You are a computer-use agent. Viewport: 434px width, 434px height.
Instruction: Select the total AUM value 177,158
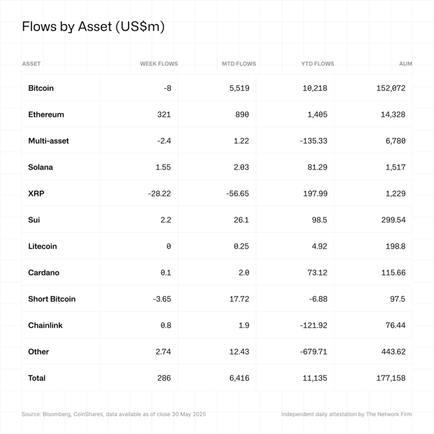point(391,378)
